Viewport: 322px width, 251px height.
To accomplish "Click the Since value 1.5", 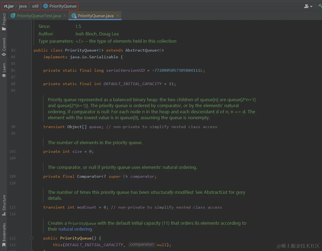I will 78,27.
